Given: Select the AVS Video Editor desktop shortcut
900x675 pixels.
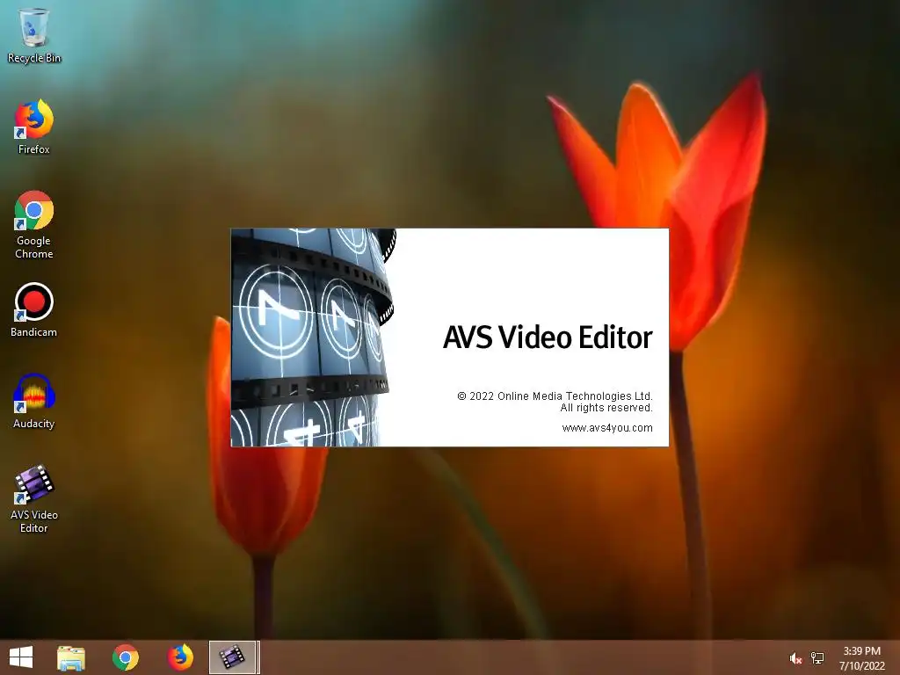Looking at the screenshot, I should 34,498.
